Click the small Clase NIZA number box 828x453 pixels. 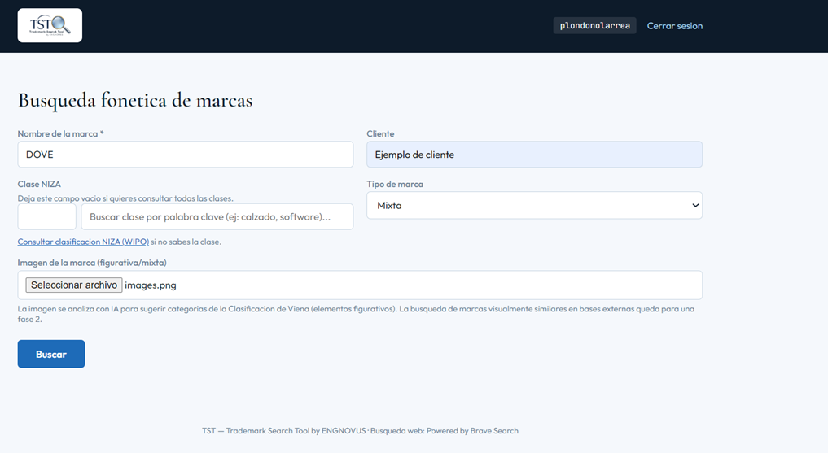(47, 217)
